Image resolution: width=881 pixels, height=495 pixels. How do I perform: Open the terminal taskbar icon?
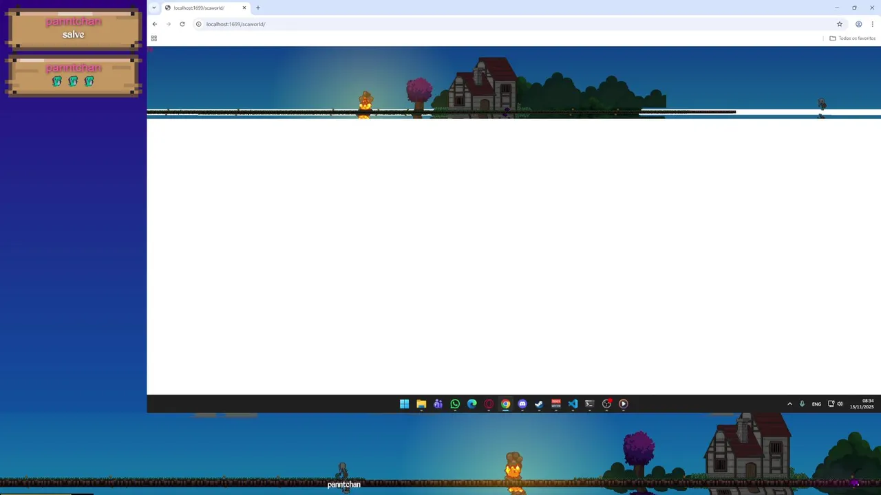589,404
